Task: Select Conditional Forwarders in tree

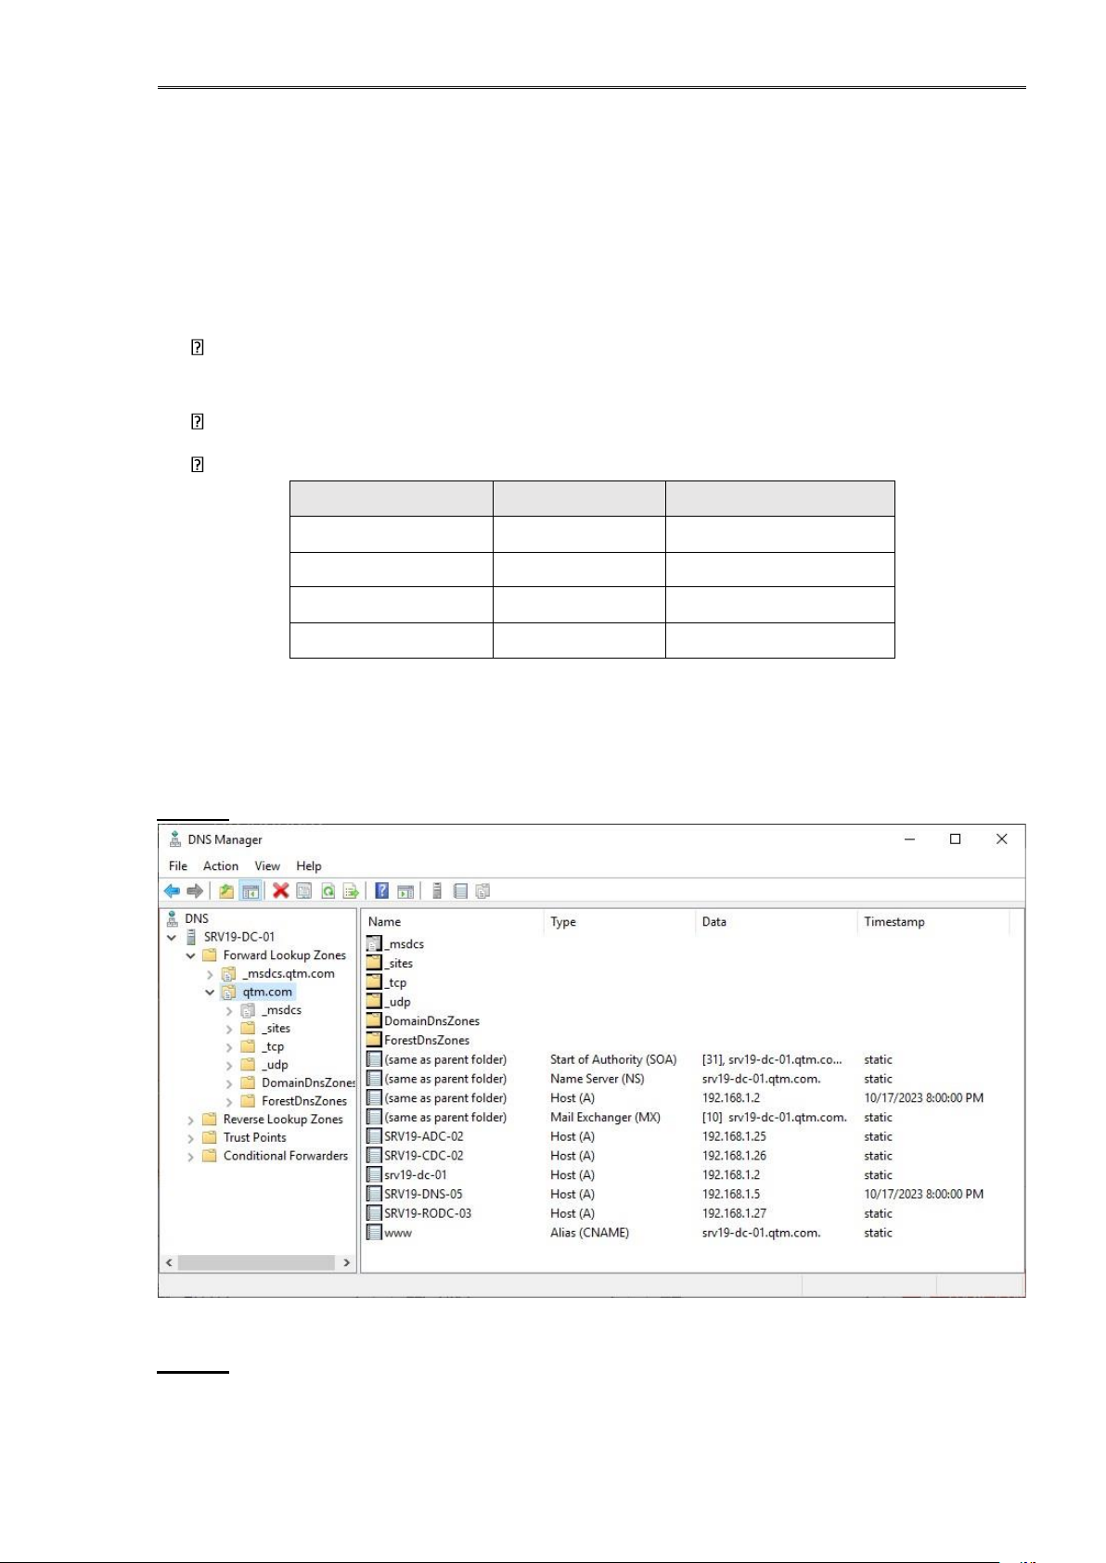Action: (286, 1156)
